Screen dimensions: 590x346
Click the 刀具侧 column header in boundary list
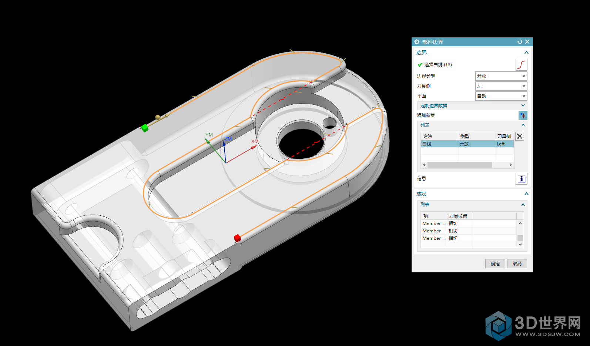[504, 137]
